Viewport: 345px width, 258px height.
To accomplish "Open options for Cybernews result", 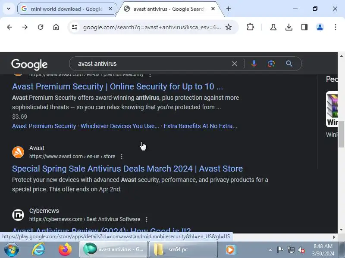I will coord(147,219).
